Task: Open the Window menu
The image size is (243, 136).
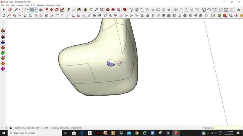Action: pyautogui.click(x=41, y=5)
